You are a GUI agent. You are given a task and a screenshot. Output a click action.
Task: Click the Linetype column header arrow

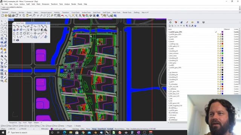[239, 29]
